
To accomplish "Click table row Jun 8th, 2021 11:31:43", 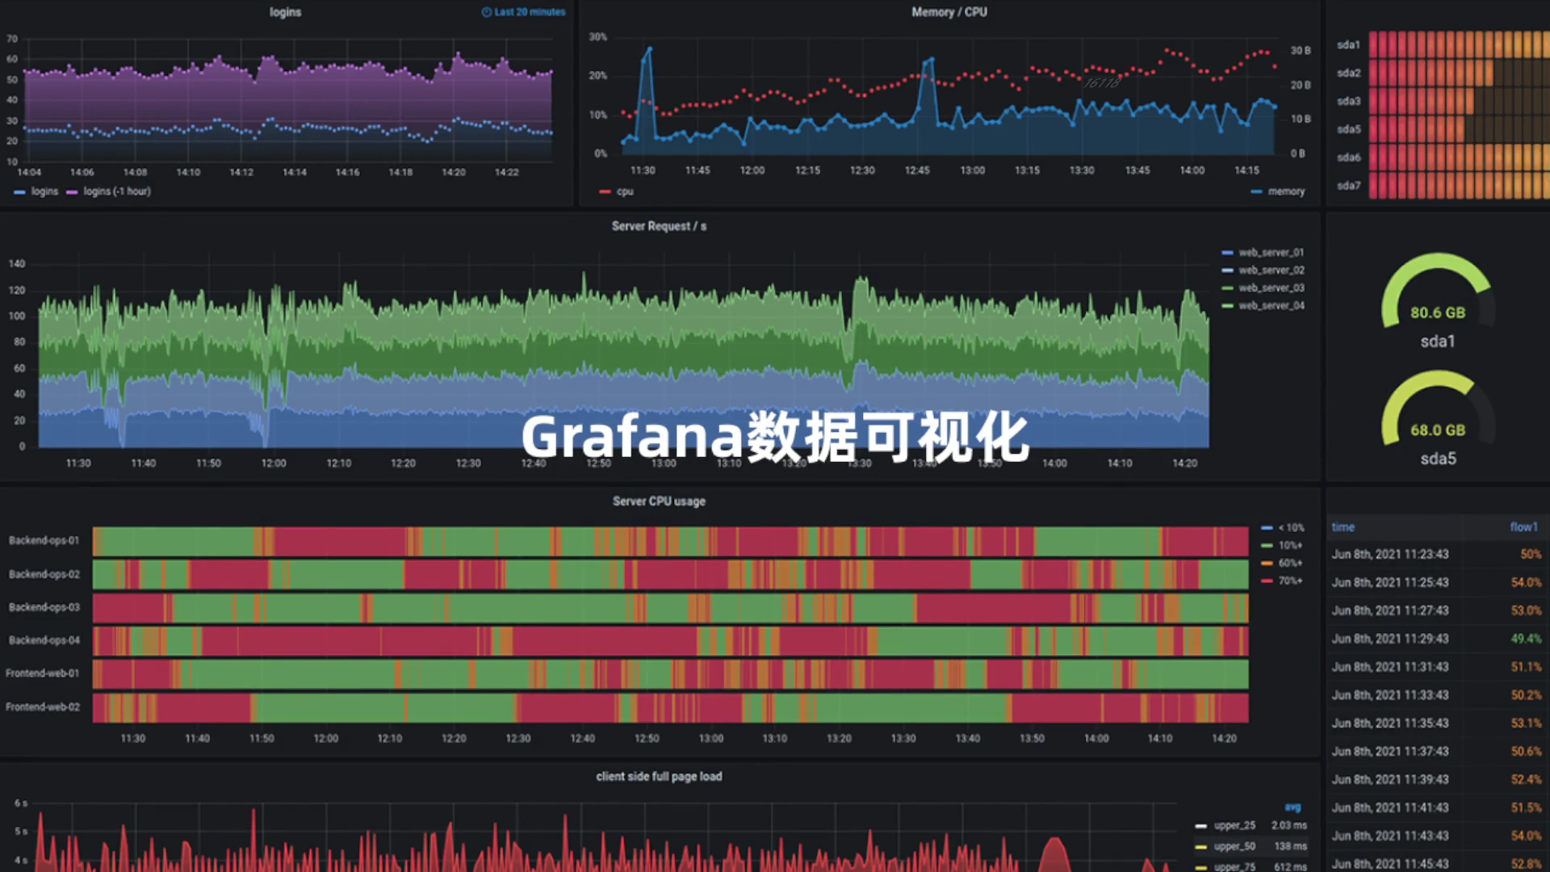I will [x=1437, y=667].
